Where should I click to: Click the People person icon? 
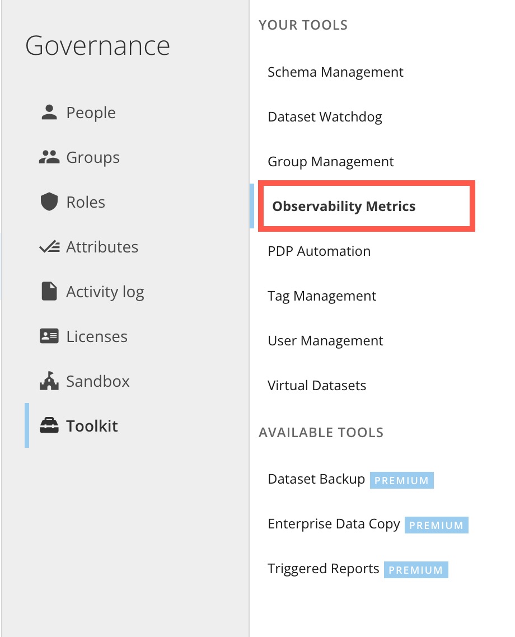[49, 113]
